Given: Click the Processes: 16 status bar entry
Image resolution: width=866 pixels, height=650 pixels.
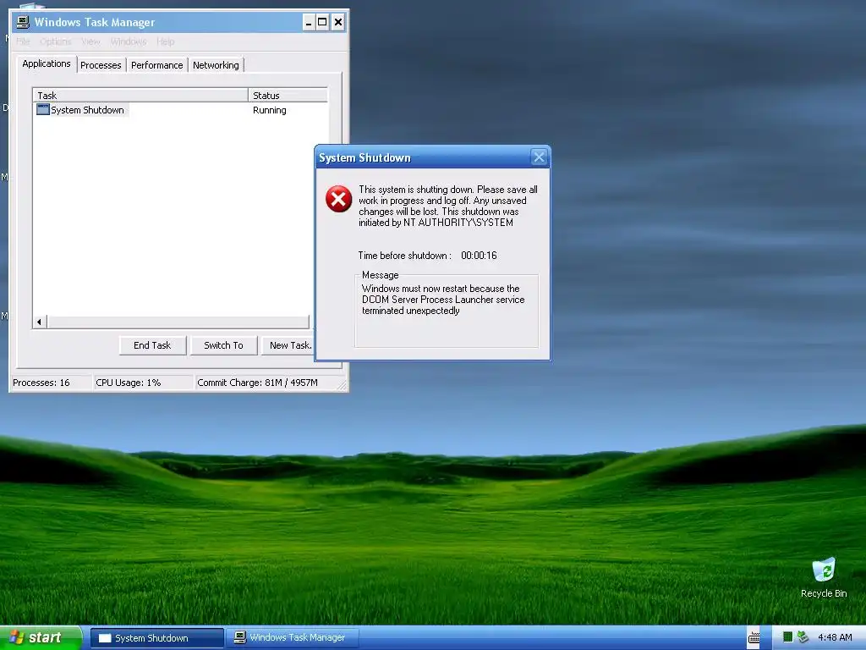Looking at the screenshot, I should click(x=51, y=383).
